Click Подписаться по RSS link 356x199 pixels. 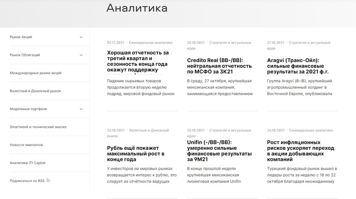pos(27,181)
